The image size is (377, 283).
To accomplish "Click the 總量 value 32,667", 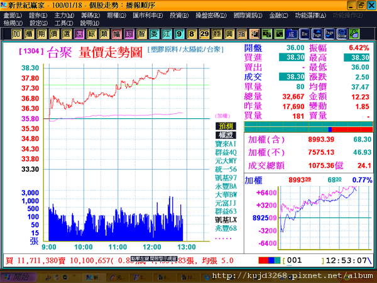I will [x=293, y=97].
